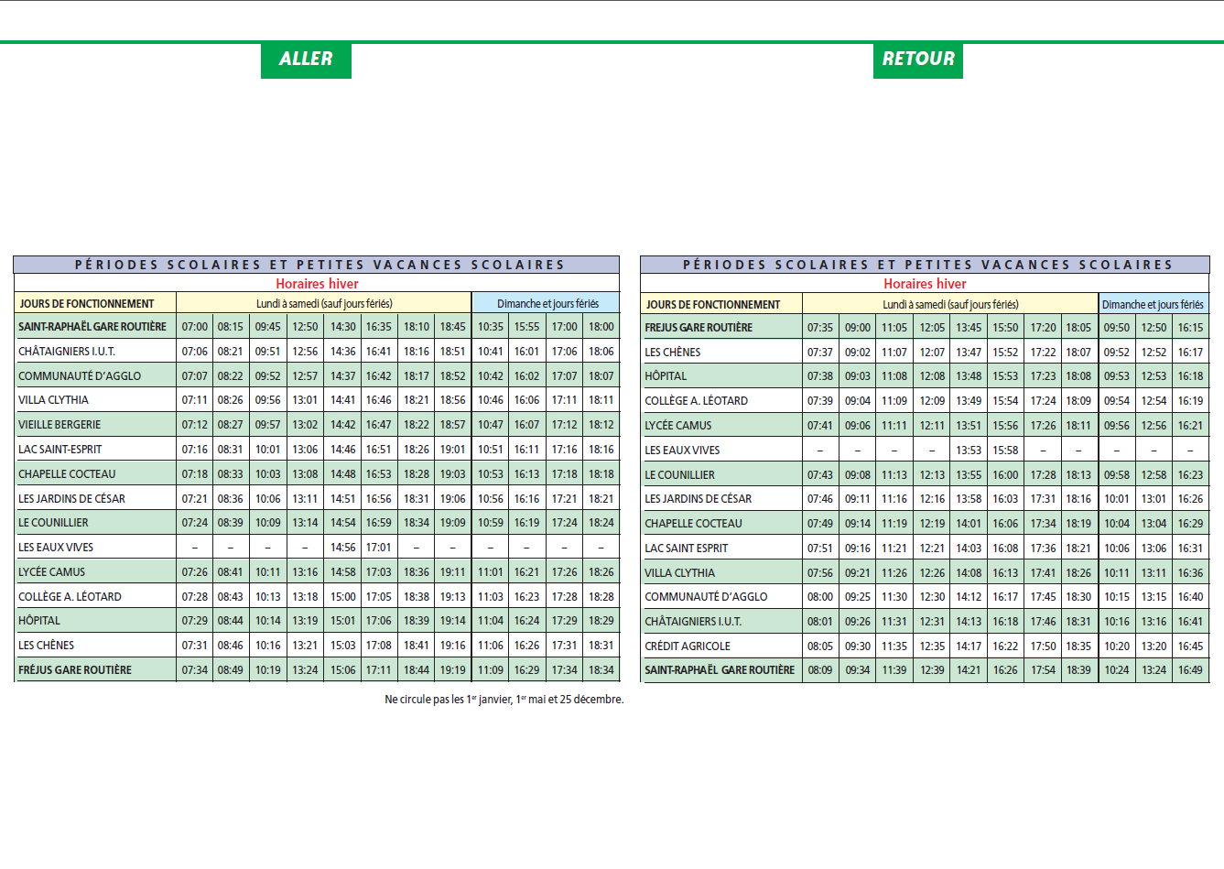The height and width of the screenshot is (869, 1224).
Task: Click the green RETOUR label
Action: click(918, 60)
